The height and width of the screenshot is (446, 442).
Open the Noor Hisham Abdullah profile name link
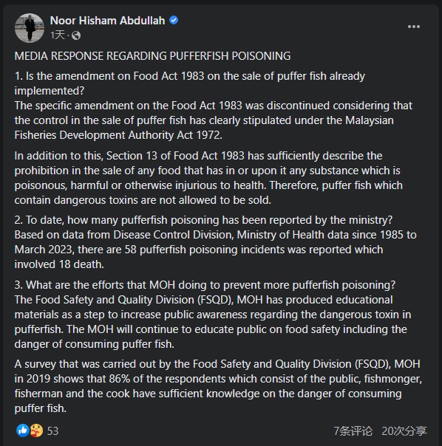[107, 21]
